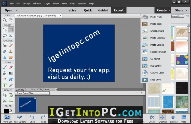
Task: Select the Blur tool
Action: (5, 57)
